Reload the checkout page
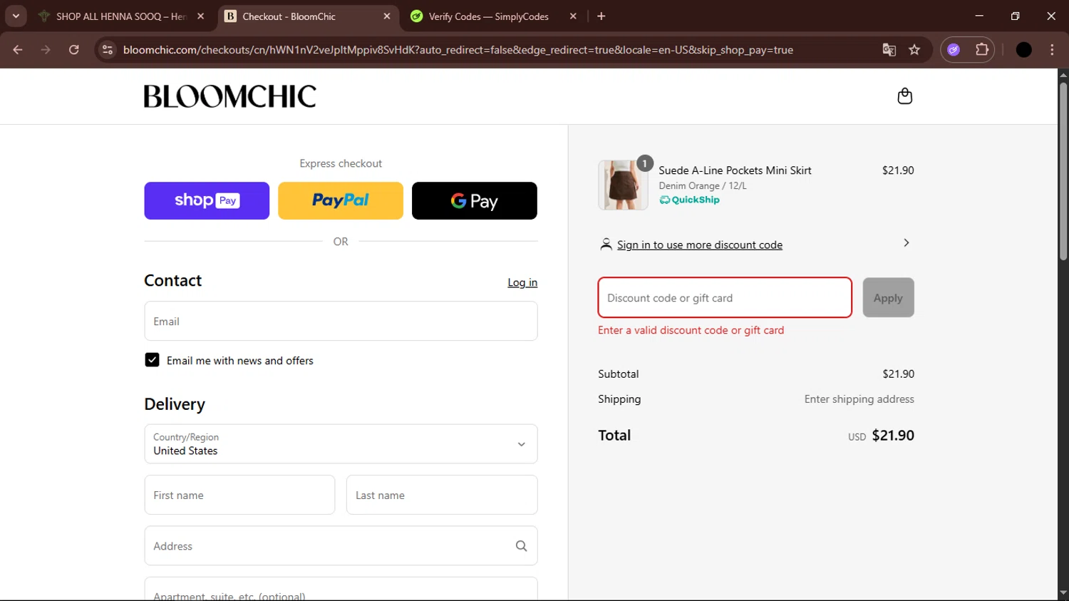The image size is (1069, 601). pyautogui.click(x=74, y=50)
